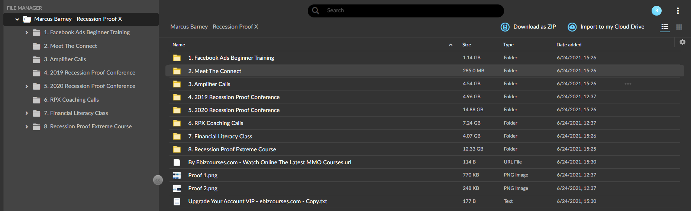Sort files by Name column header
The image size is (691, 211).
pyautogui.click(x=179, y=44)
